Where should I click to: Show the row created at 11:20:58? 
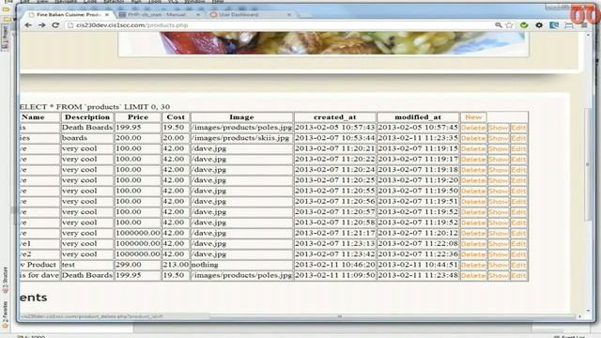click(x=499, y=223)
